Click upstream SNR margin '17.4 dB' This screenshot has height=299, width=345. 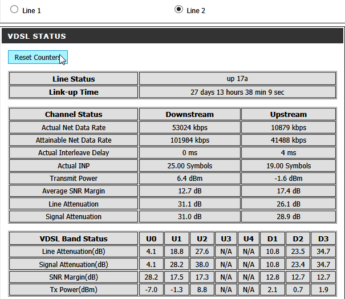[x=289, y=191]
